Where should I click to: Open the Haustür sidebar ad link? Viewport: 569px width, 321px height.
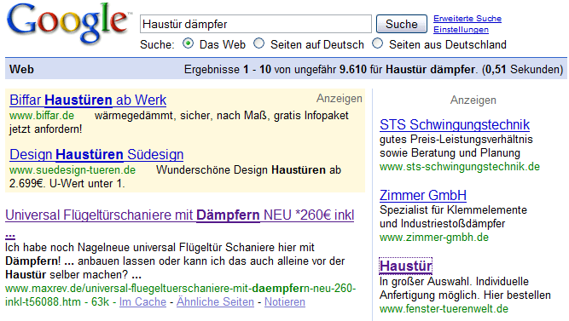[406, 266]
